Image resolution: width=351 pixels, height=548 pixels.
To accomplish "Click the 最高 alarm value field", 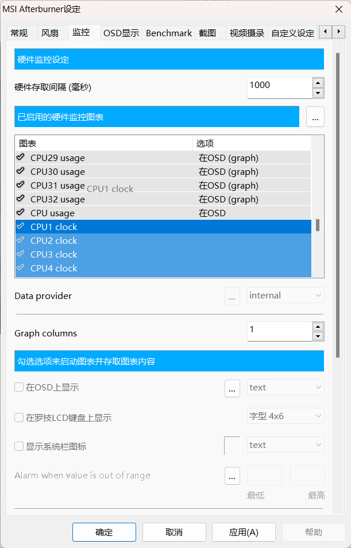I will point(307,476).
